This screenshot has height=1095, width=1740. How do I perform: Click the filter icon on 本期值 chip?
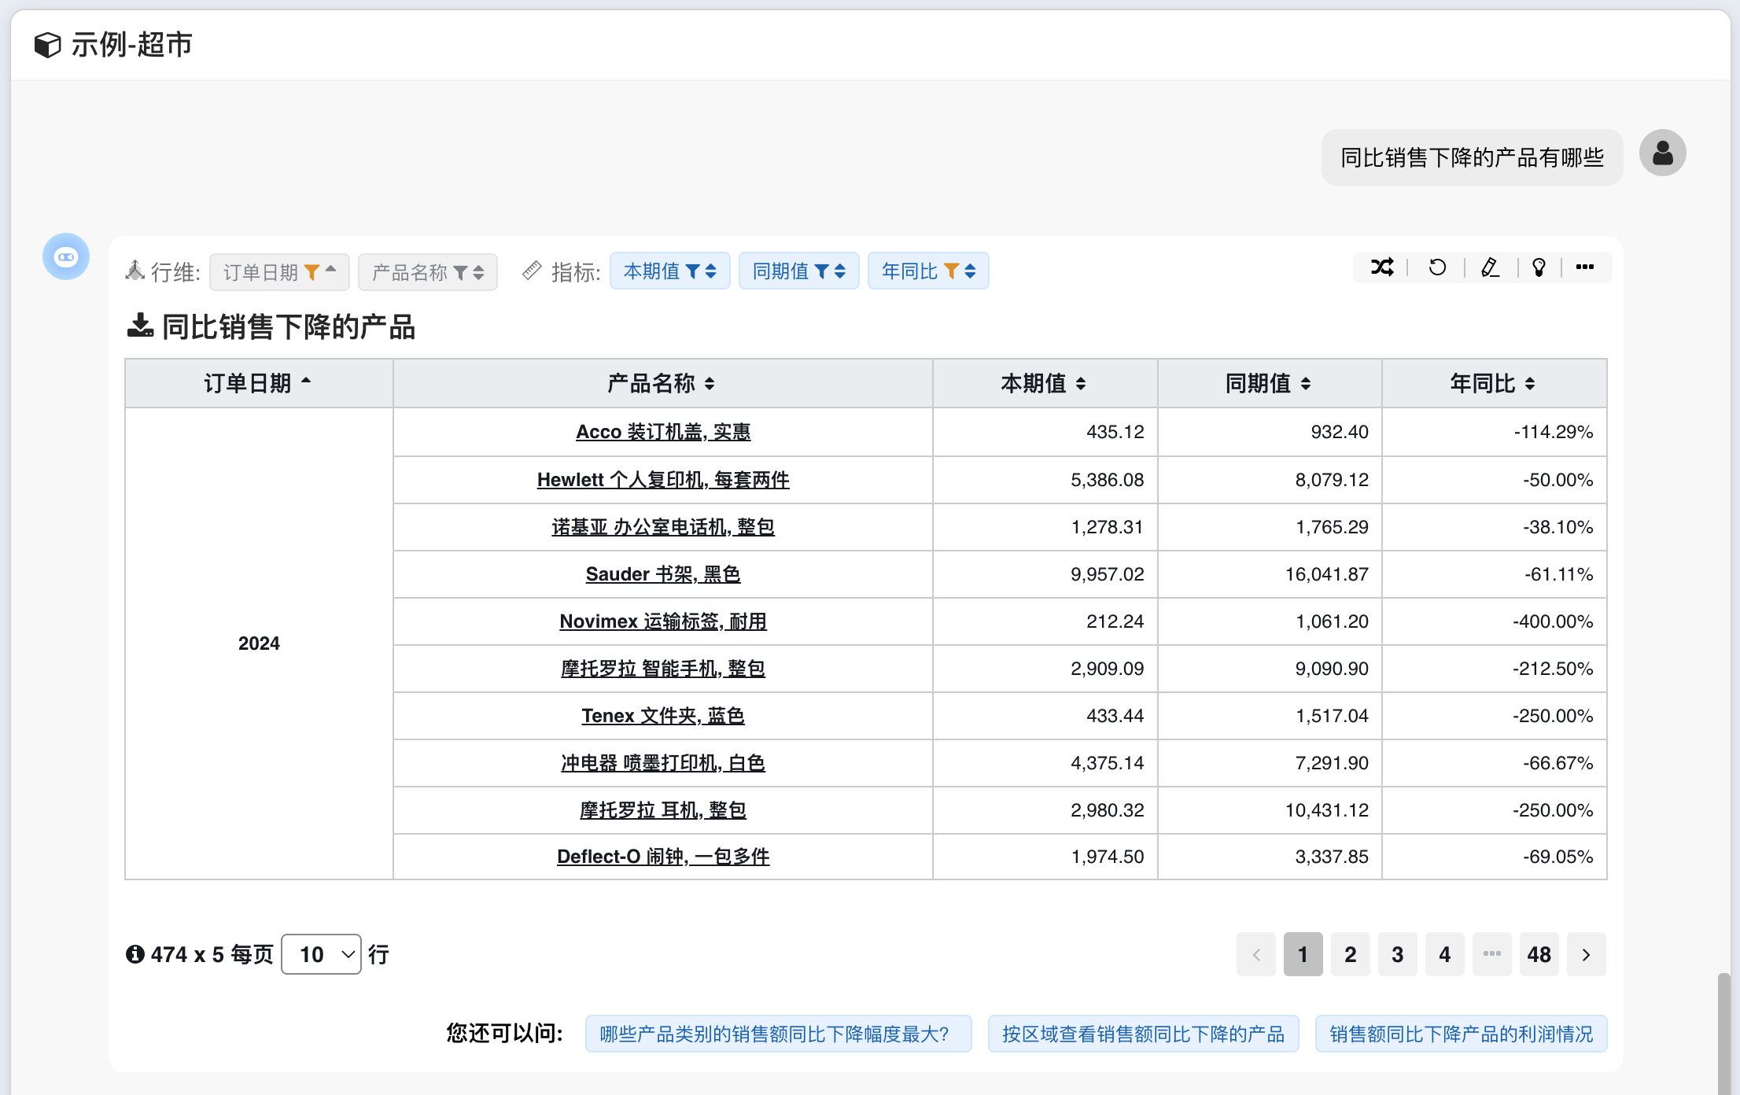coord(692,271)
